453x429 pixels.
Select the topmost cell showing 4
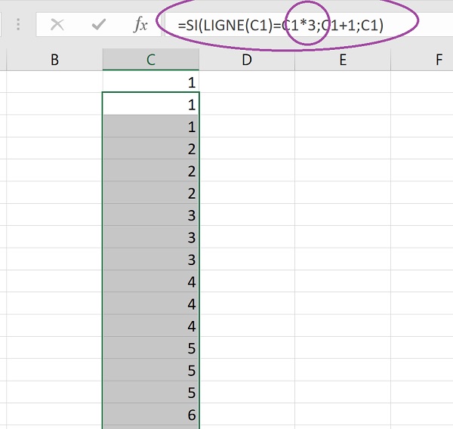(x=151, y=281)
